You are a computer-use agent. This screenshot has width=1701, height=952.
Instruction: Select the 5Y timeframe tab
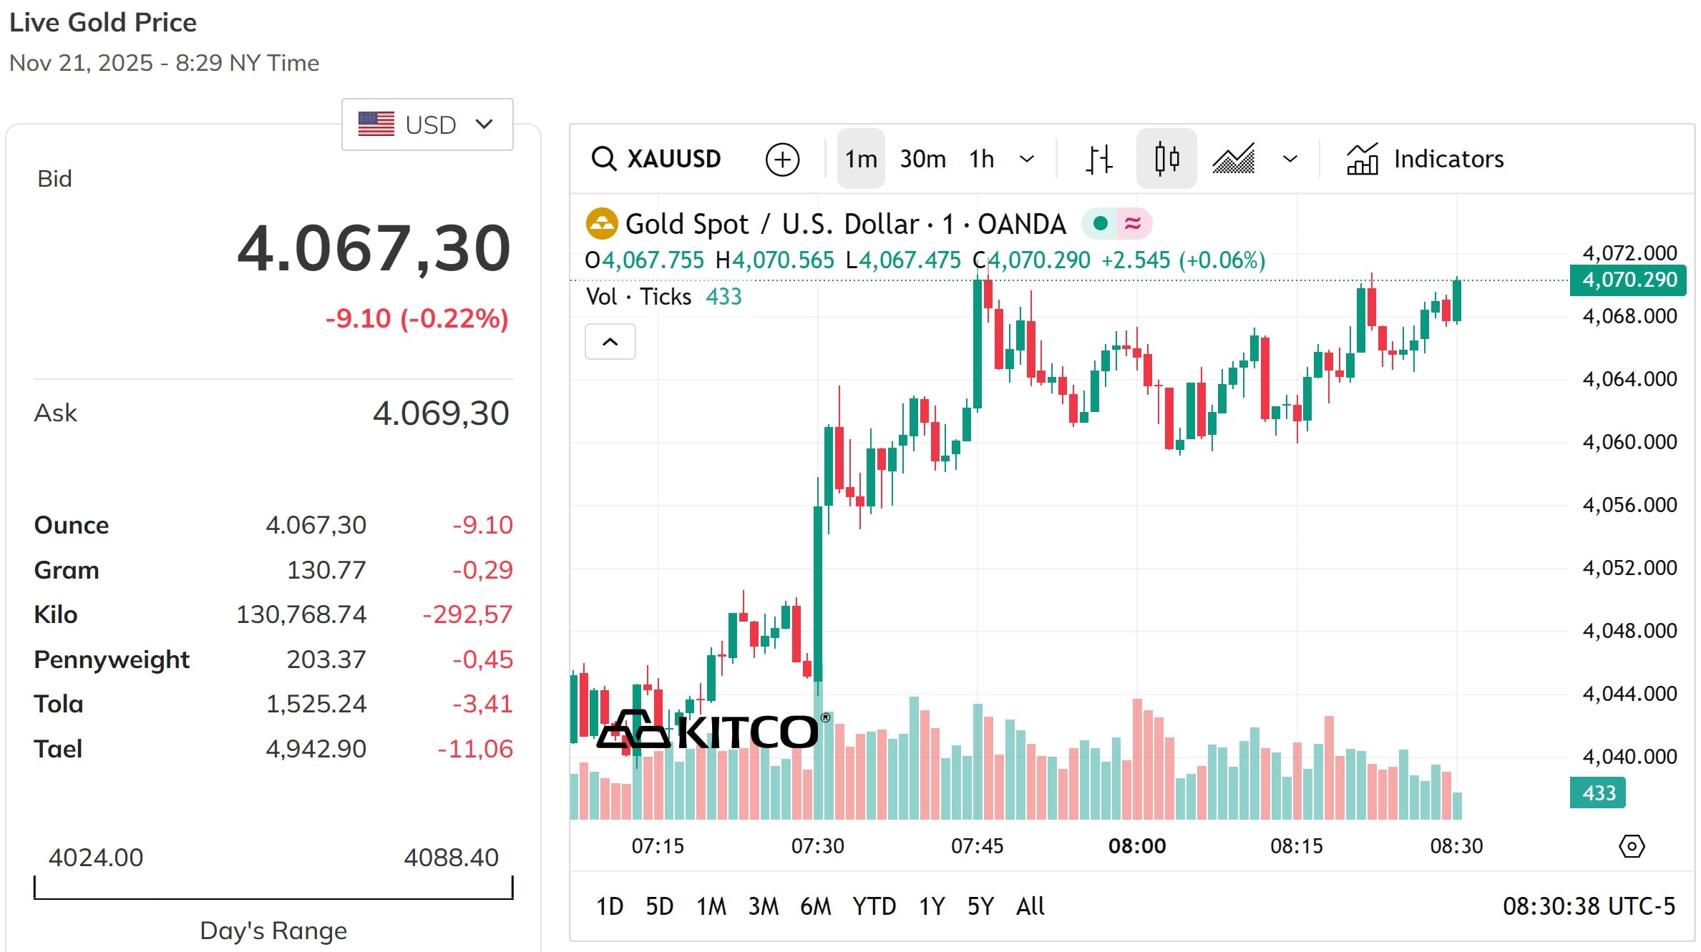point(980,906)
